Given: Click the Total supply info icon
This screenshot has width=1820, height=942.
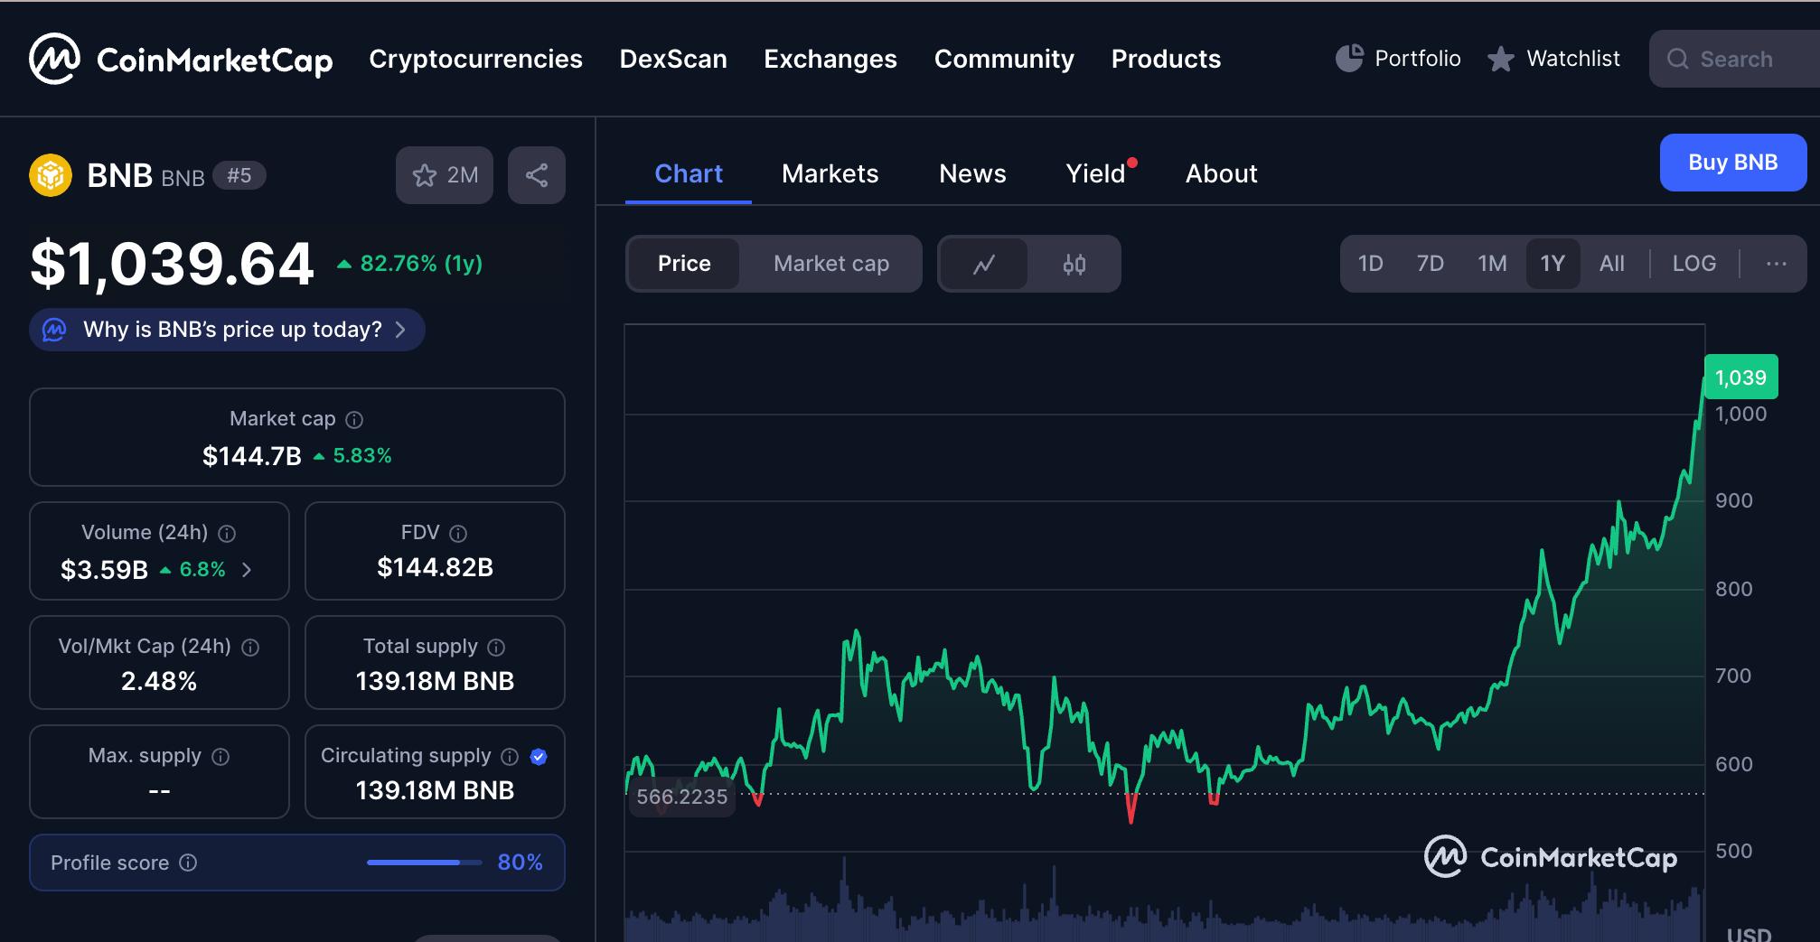Looking at the screenshot, I should (x=496, y=648).
